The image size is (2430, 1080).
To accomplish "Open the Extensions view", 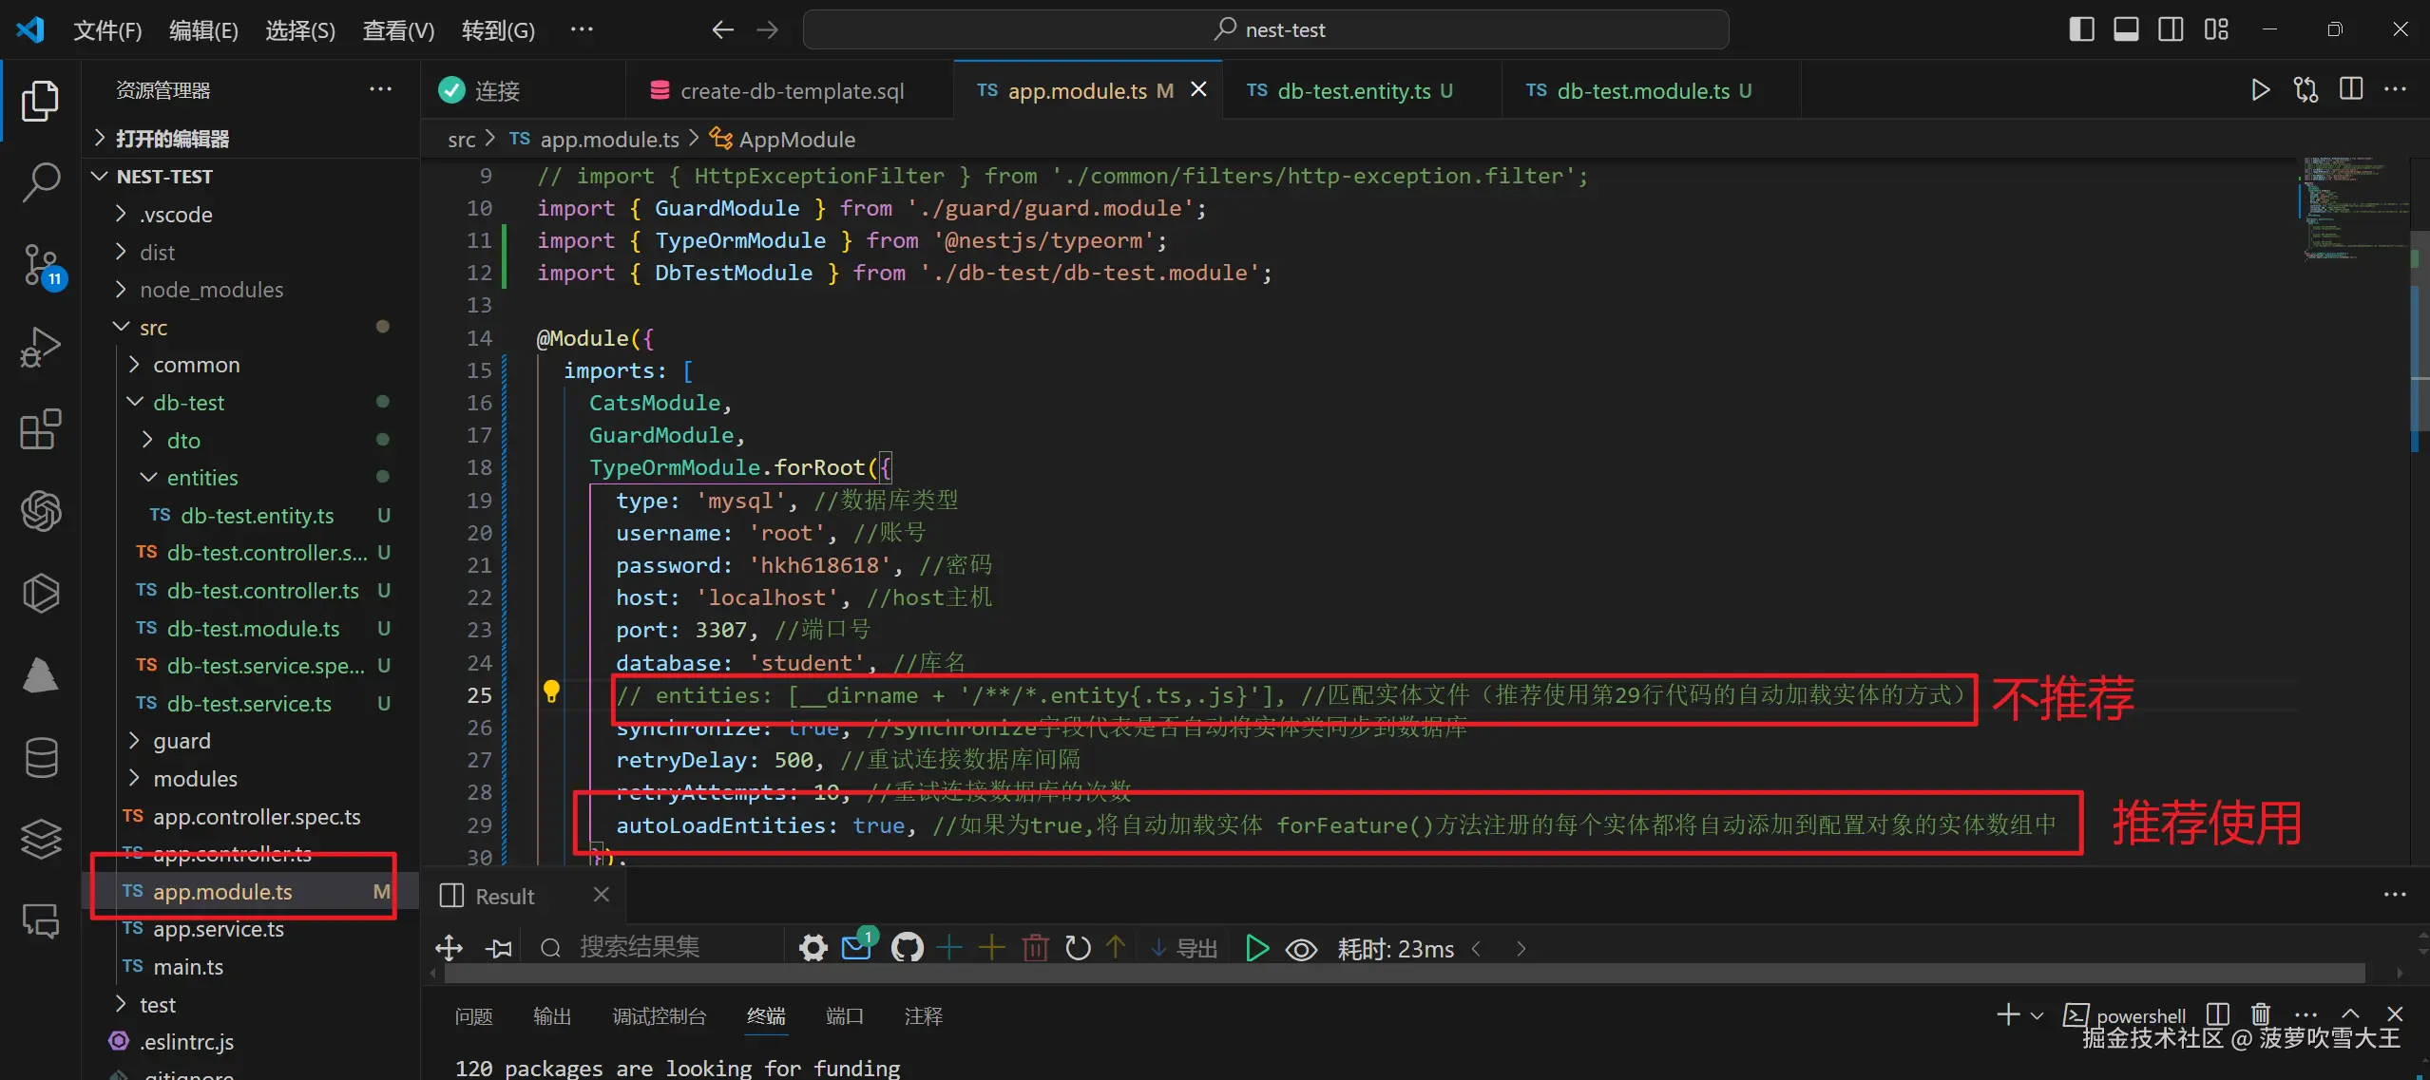I will pyautogui.click(x=41, y=429).
